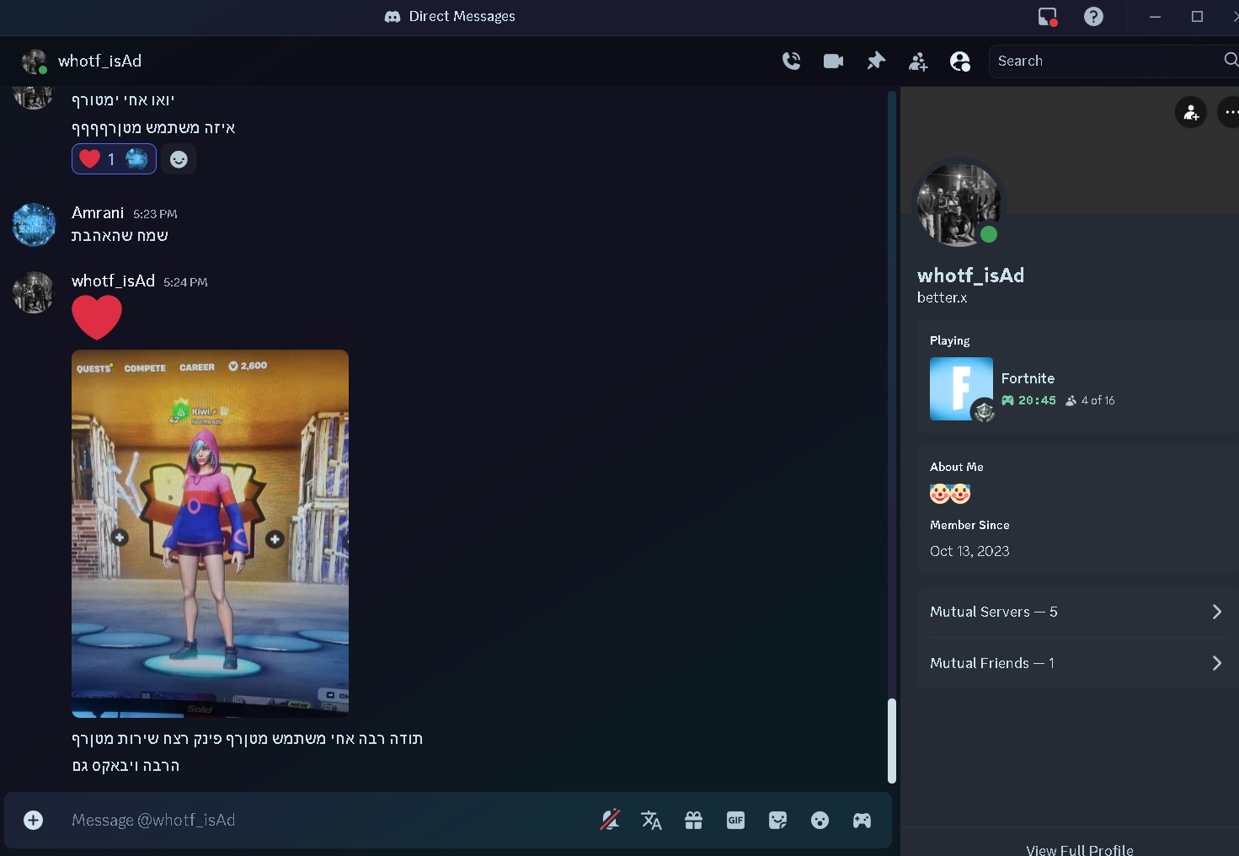Click Amrani's username in chat
This screenshot has height=856, width=1239.
98,213
